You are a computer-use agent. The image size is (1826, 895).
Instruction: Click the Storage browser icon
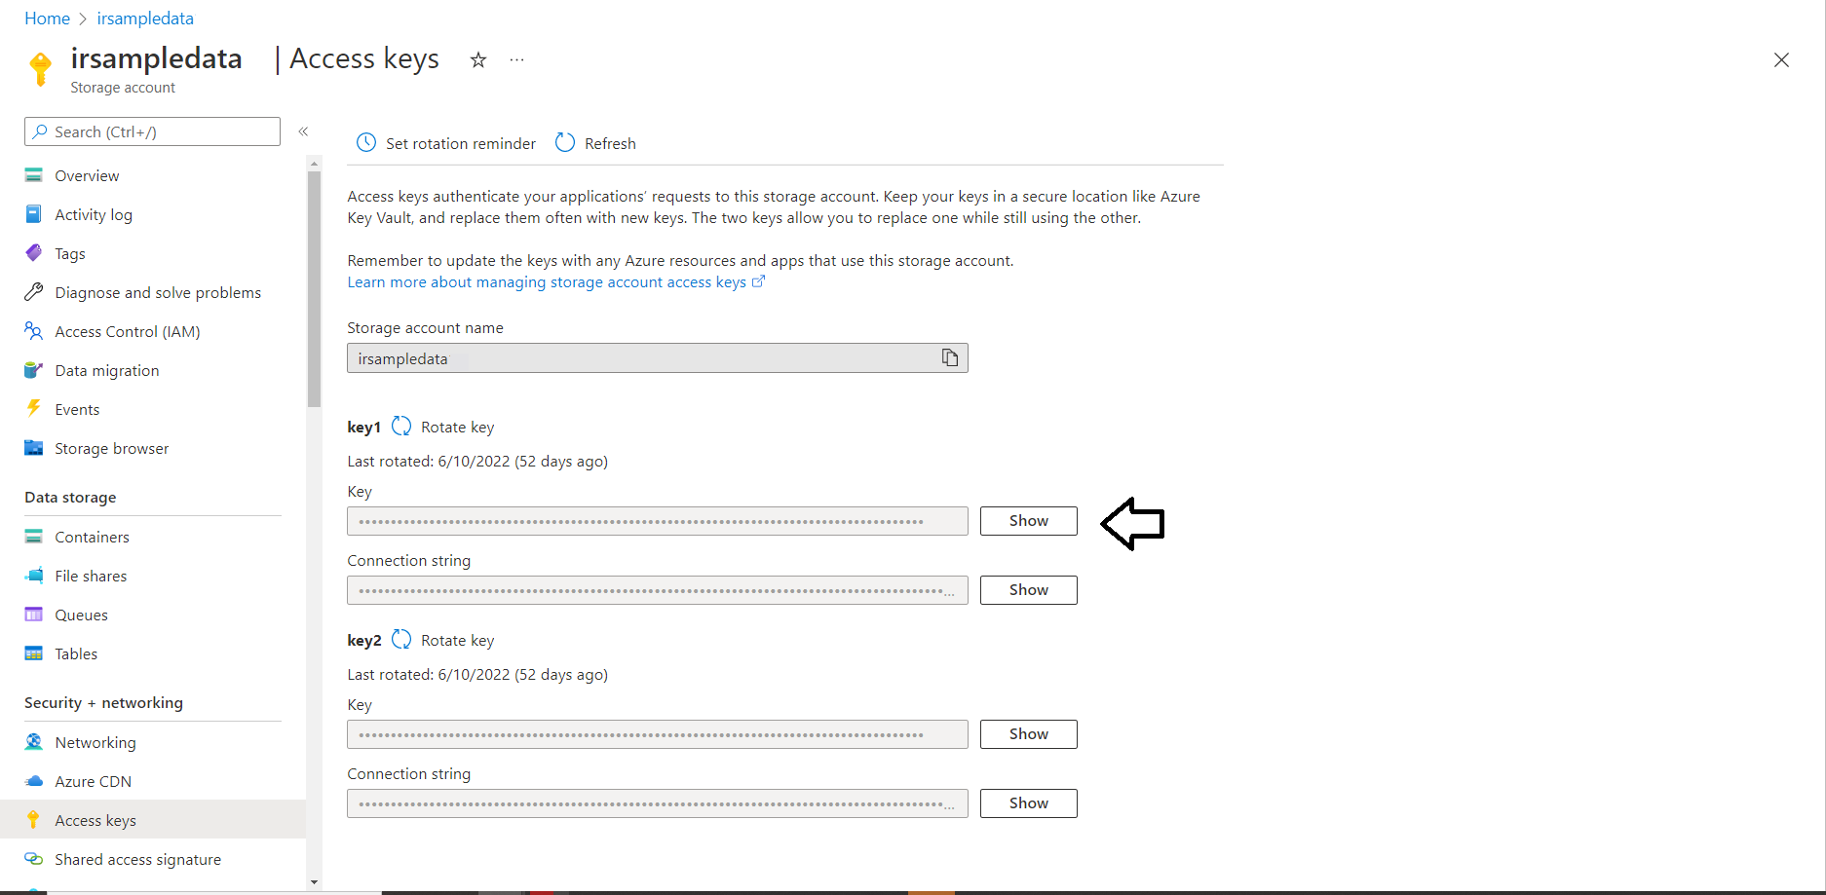click(x=34, y=448)
